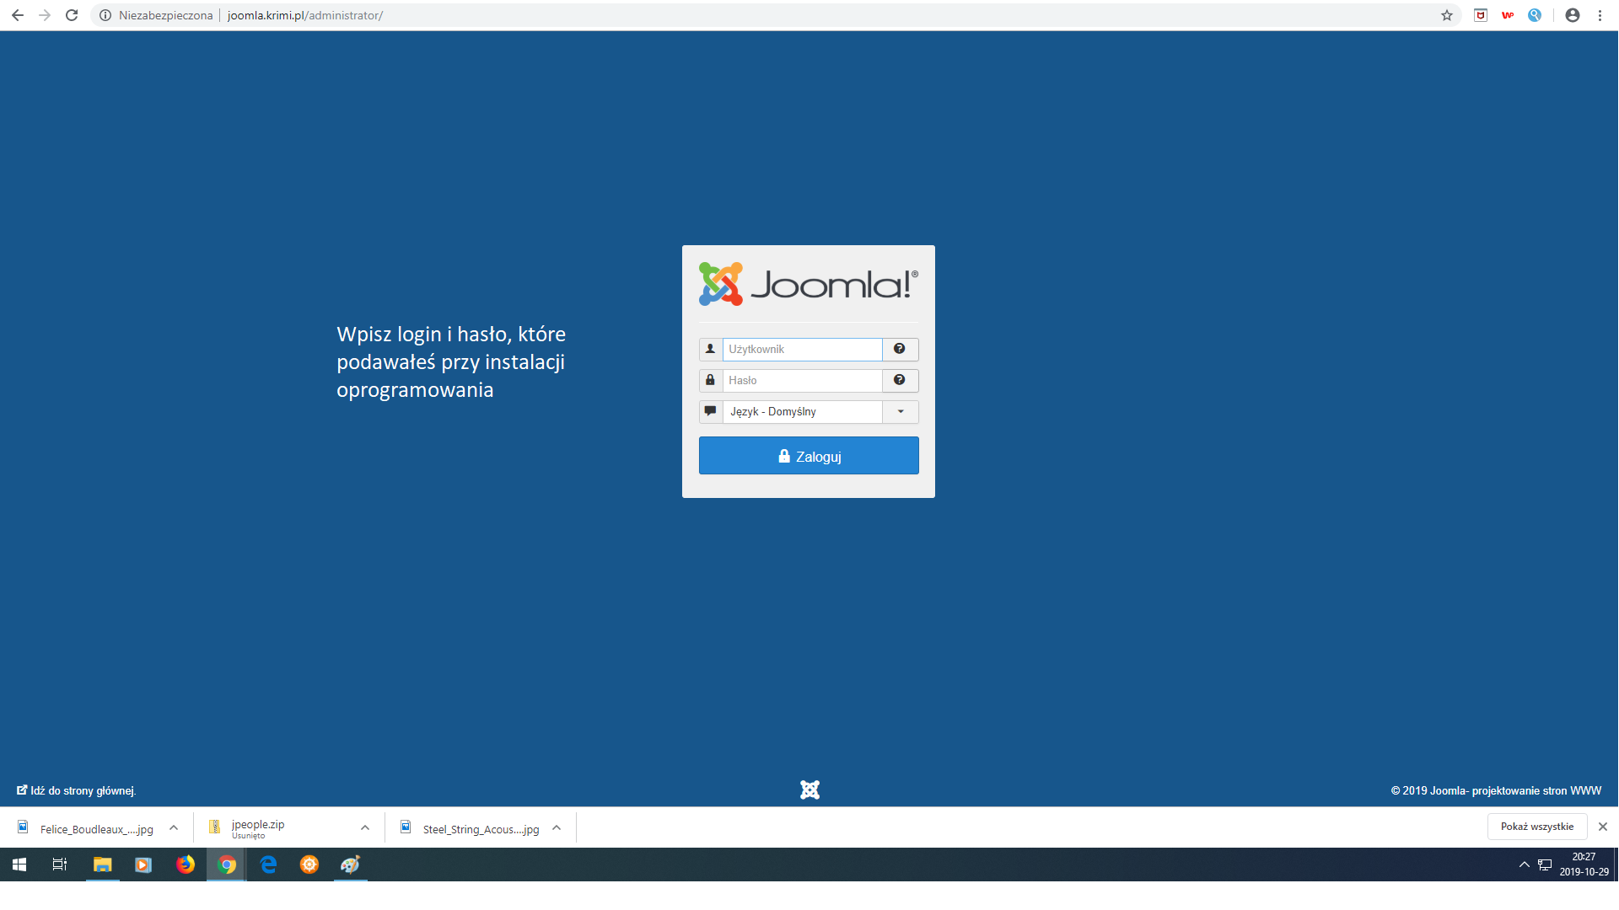Image resolution: width=1619 pixels, height=910 pixels.
Task: Reload the page using the refresh icon
Action: click(x=72, y=15)
